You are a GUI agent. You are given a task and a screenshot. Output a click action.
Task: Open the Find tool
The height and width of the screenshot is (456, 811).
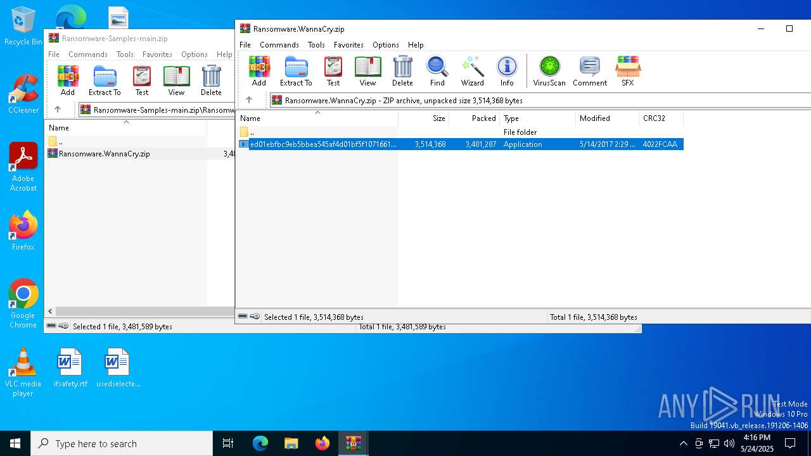click(x=437, y=71)
